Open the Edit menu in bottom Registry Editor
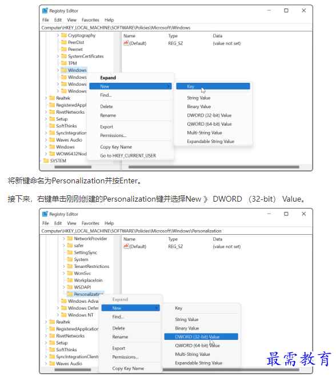The image size is (336, 377). click(x=58, y=223)
